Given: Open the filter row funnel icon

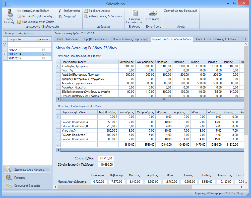Looking at the screenshot, I should point(5,44).
